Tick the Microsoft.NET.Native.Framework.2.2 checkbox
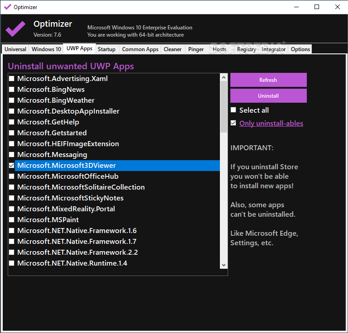 pos(12,252)
